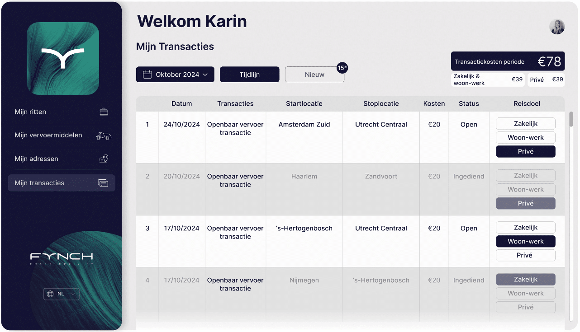Set transaction 1 purpose to Zakelijk
The height and width of the screenshot is (332, 580).
pos(525,124)
